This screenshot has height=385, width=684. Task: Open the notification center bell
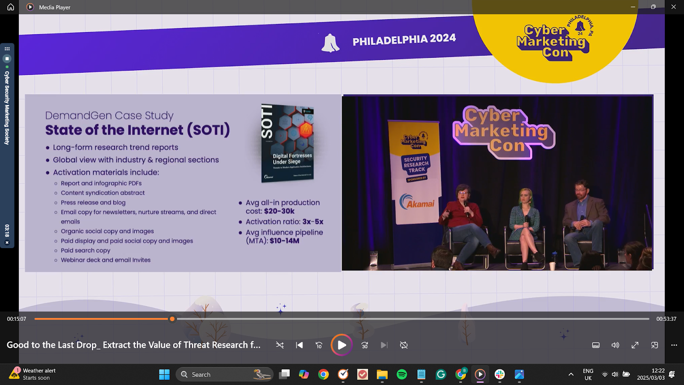[x=672, y=374]
